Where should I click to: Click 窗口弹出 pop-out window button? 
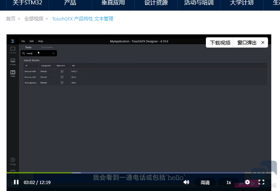[x=247, y=42]
